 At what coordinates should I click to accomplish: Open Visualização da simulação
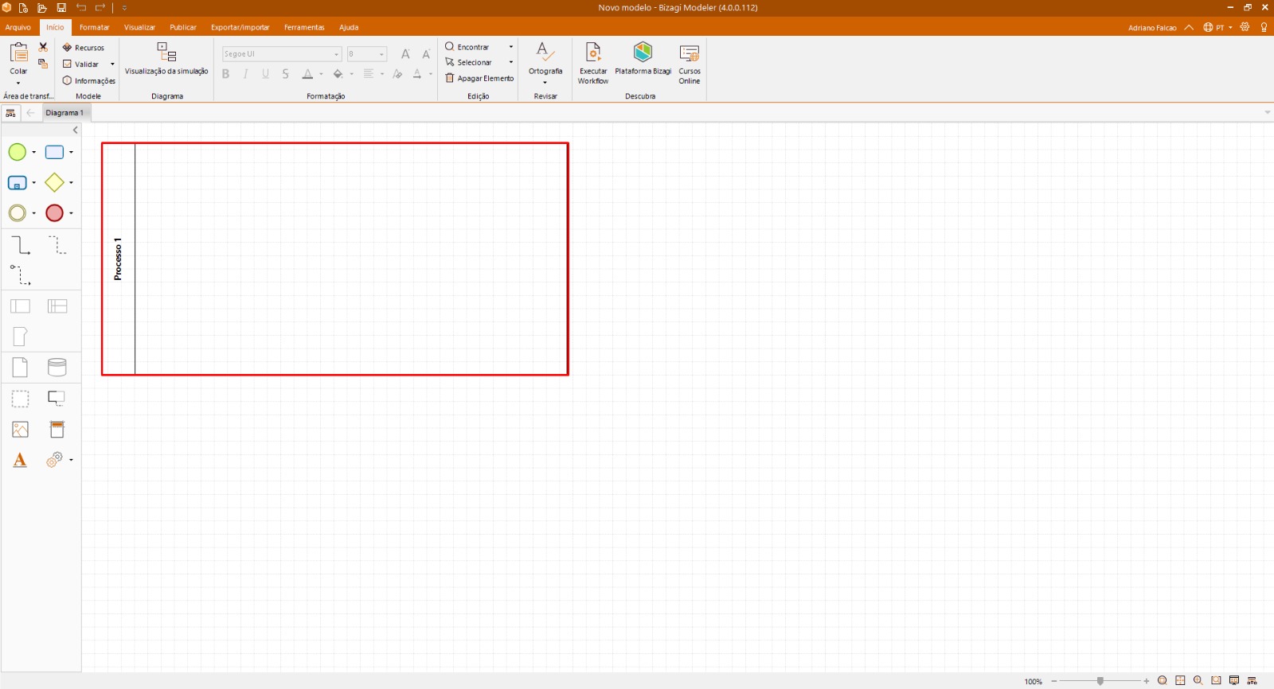point(166,60)
